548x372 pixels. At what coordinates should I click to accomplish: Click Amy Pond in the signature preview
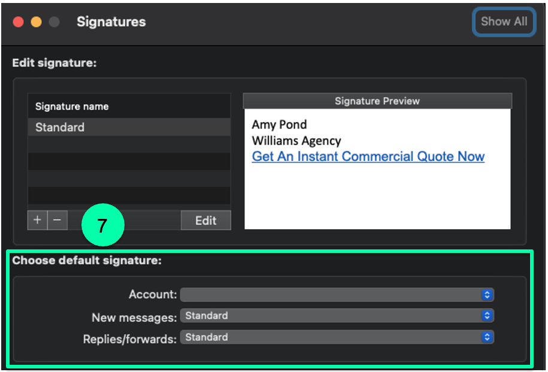click(279, 124)
